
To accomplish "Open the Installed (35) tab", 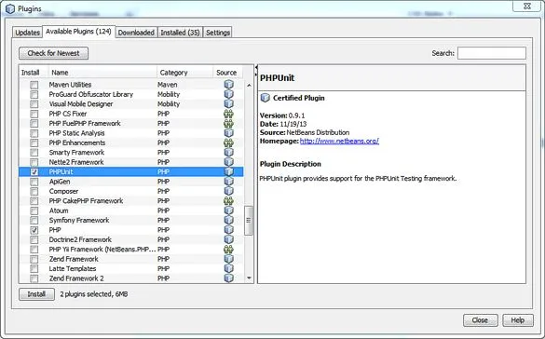I will [x=180, y=33].
